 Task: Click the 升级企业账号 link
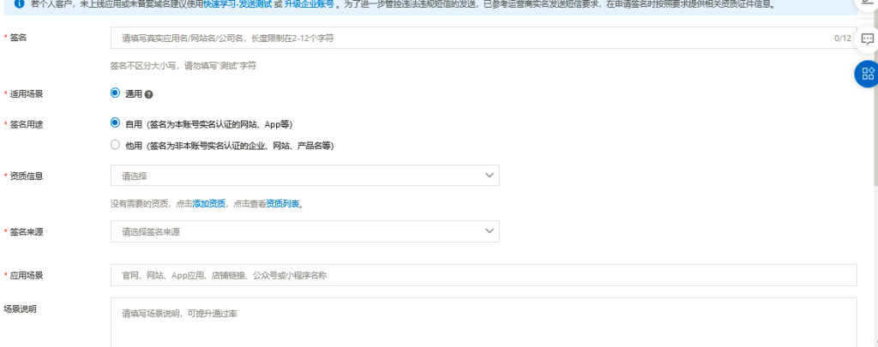tap(310, 4)
